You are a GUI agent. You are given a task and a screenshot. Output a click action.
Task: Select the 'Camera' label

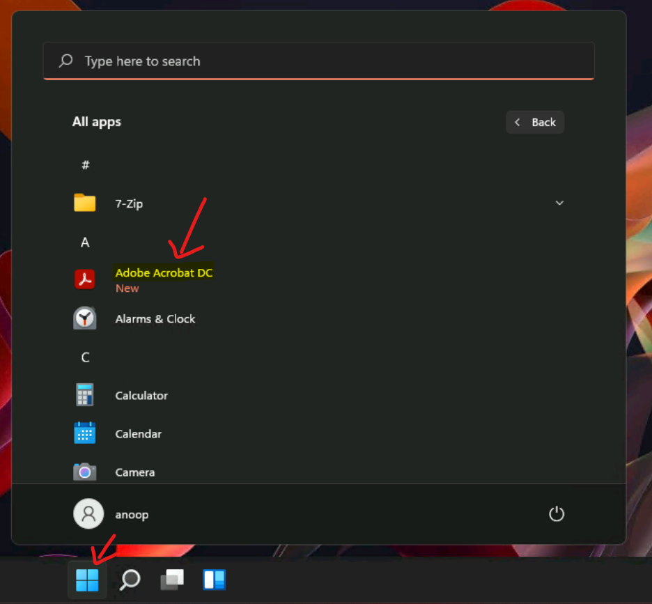point(134,472)
